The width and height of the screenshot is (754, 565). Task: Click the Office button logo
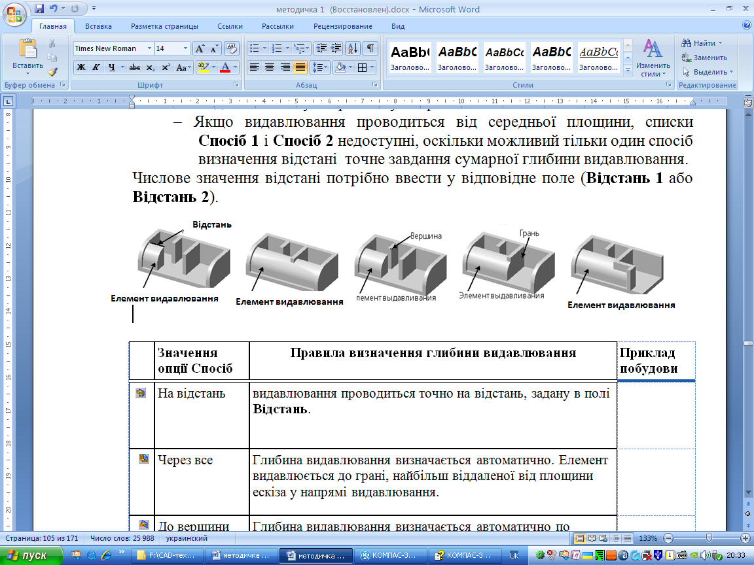[14, 14]
